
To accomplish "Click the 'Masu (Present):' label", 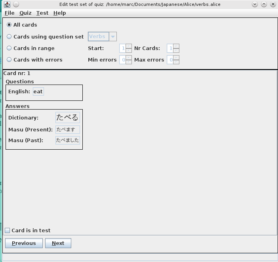I will coord(30,129).
